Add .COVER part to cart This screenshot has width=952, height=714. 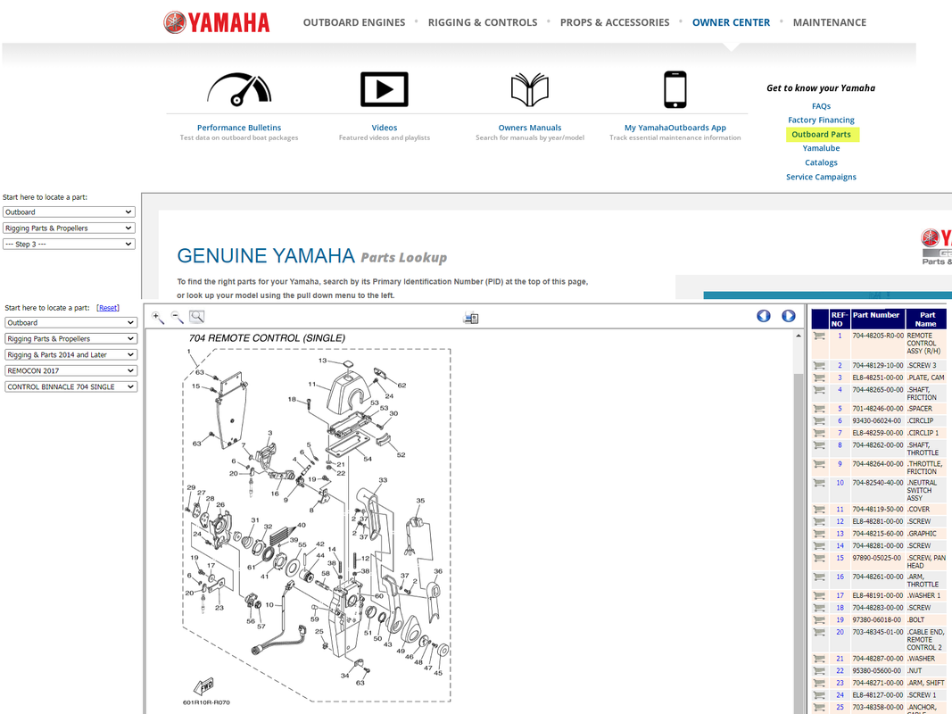(820, 510)
